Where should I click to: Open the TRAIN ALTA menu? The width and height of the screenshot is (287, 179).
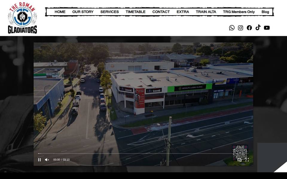pyautogui.click(x=206, y=12)
